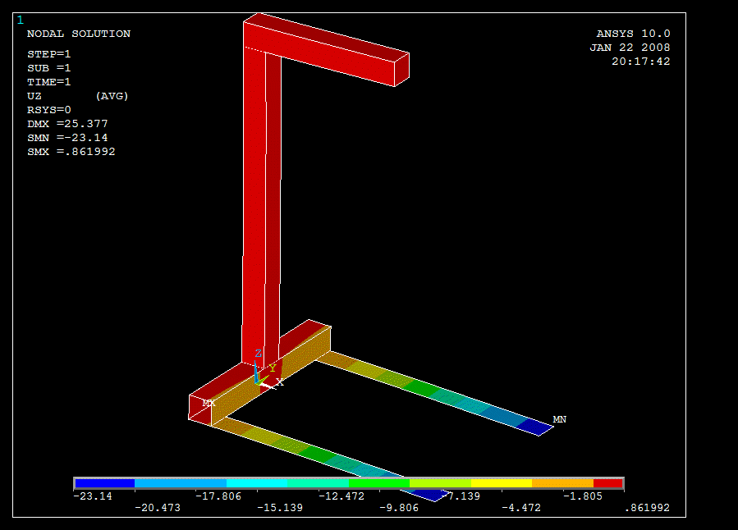Click the legend value -23.14
738x530 pixels.
point(93,496)
